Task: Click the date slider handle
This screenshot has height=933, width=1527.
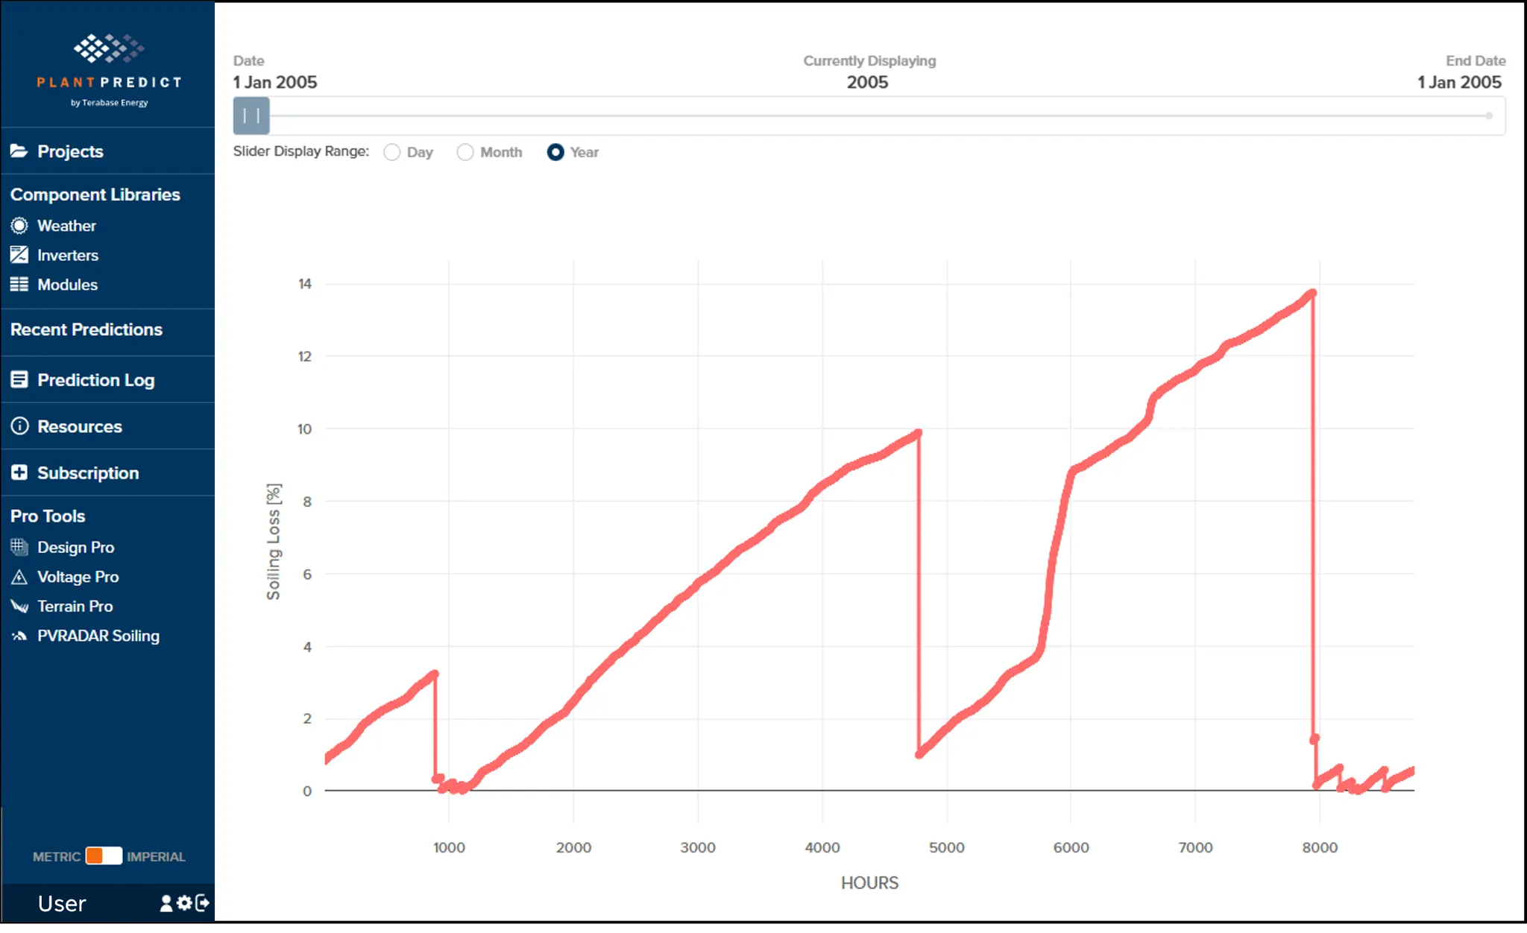Action: pyautogui.click(x=251, y=116)
